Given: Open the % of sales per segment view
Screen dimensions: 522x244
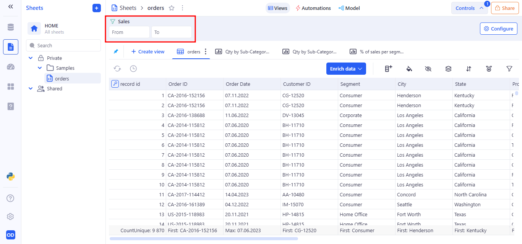Looking at the screenshot, I should (377, 51).
